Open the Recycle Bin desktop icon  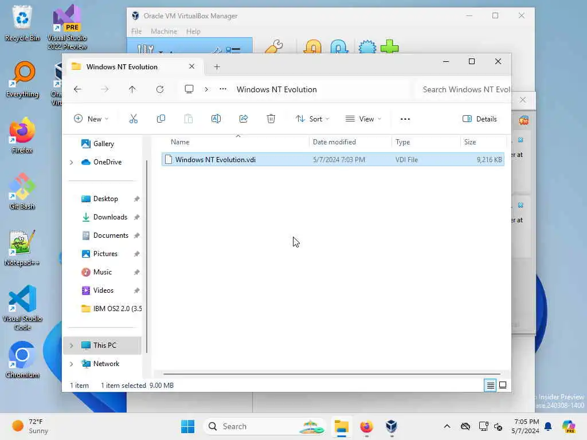pyautogui.click(x=22, y=23)
